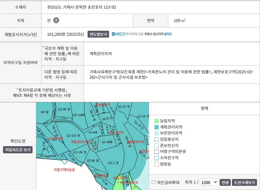Click the 보전관리지역 light blue legend swatch
This screenshot has height=190, width=260.
(x=157, y=133)
